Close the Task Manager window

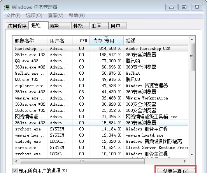197,7
